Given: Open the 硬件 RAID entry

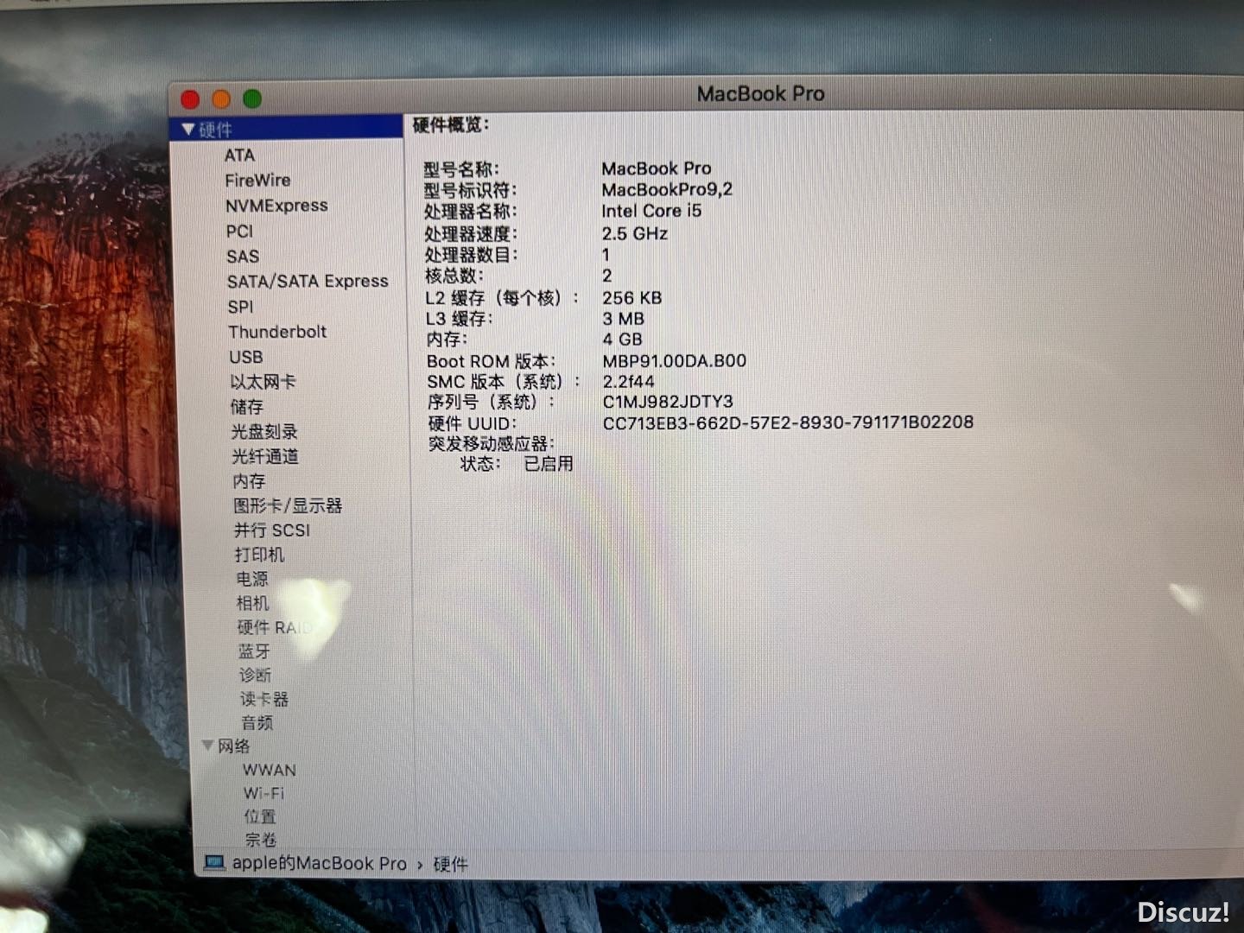Looking at the screenshot, I should pos(276,627).
